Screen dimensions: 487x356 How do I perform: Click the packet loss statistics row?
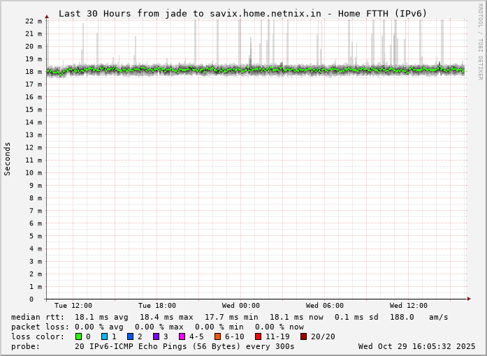pyautogui.click(x=157, y=327)
